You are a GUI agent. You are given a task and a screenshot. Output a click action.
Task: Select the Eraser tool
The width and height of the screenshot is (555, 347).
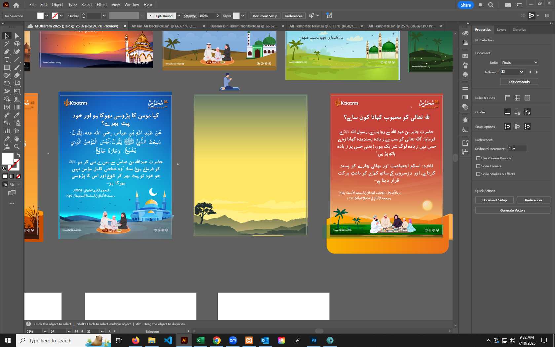[17, 75]
